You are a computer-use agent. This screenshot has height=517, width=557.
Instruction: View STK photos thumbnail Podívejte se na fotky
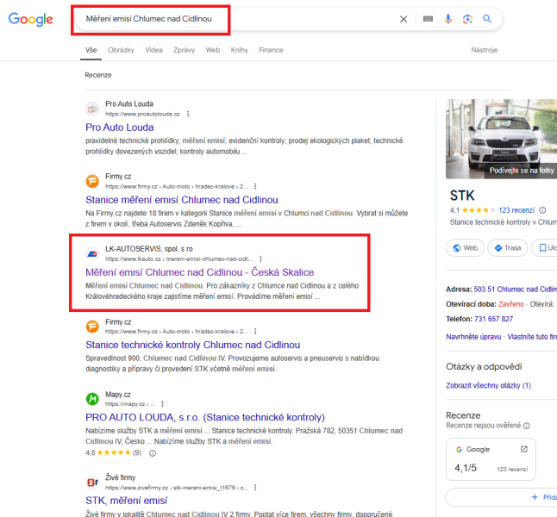pos(502,139)
